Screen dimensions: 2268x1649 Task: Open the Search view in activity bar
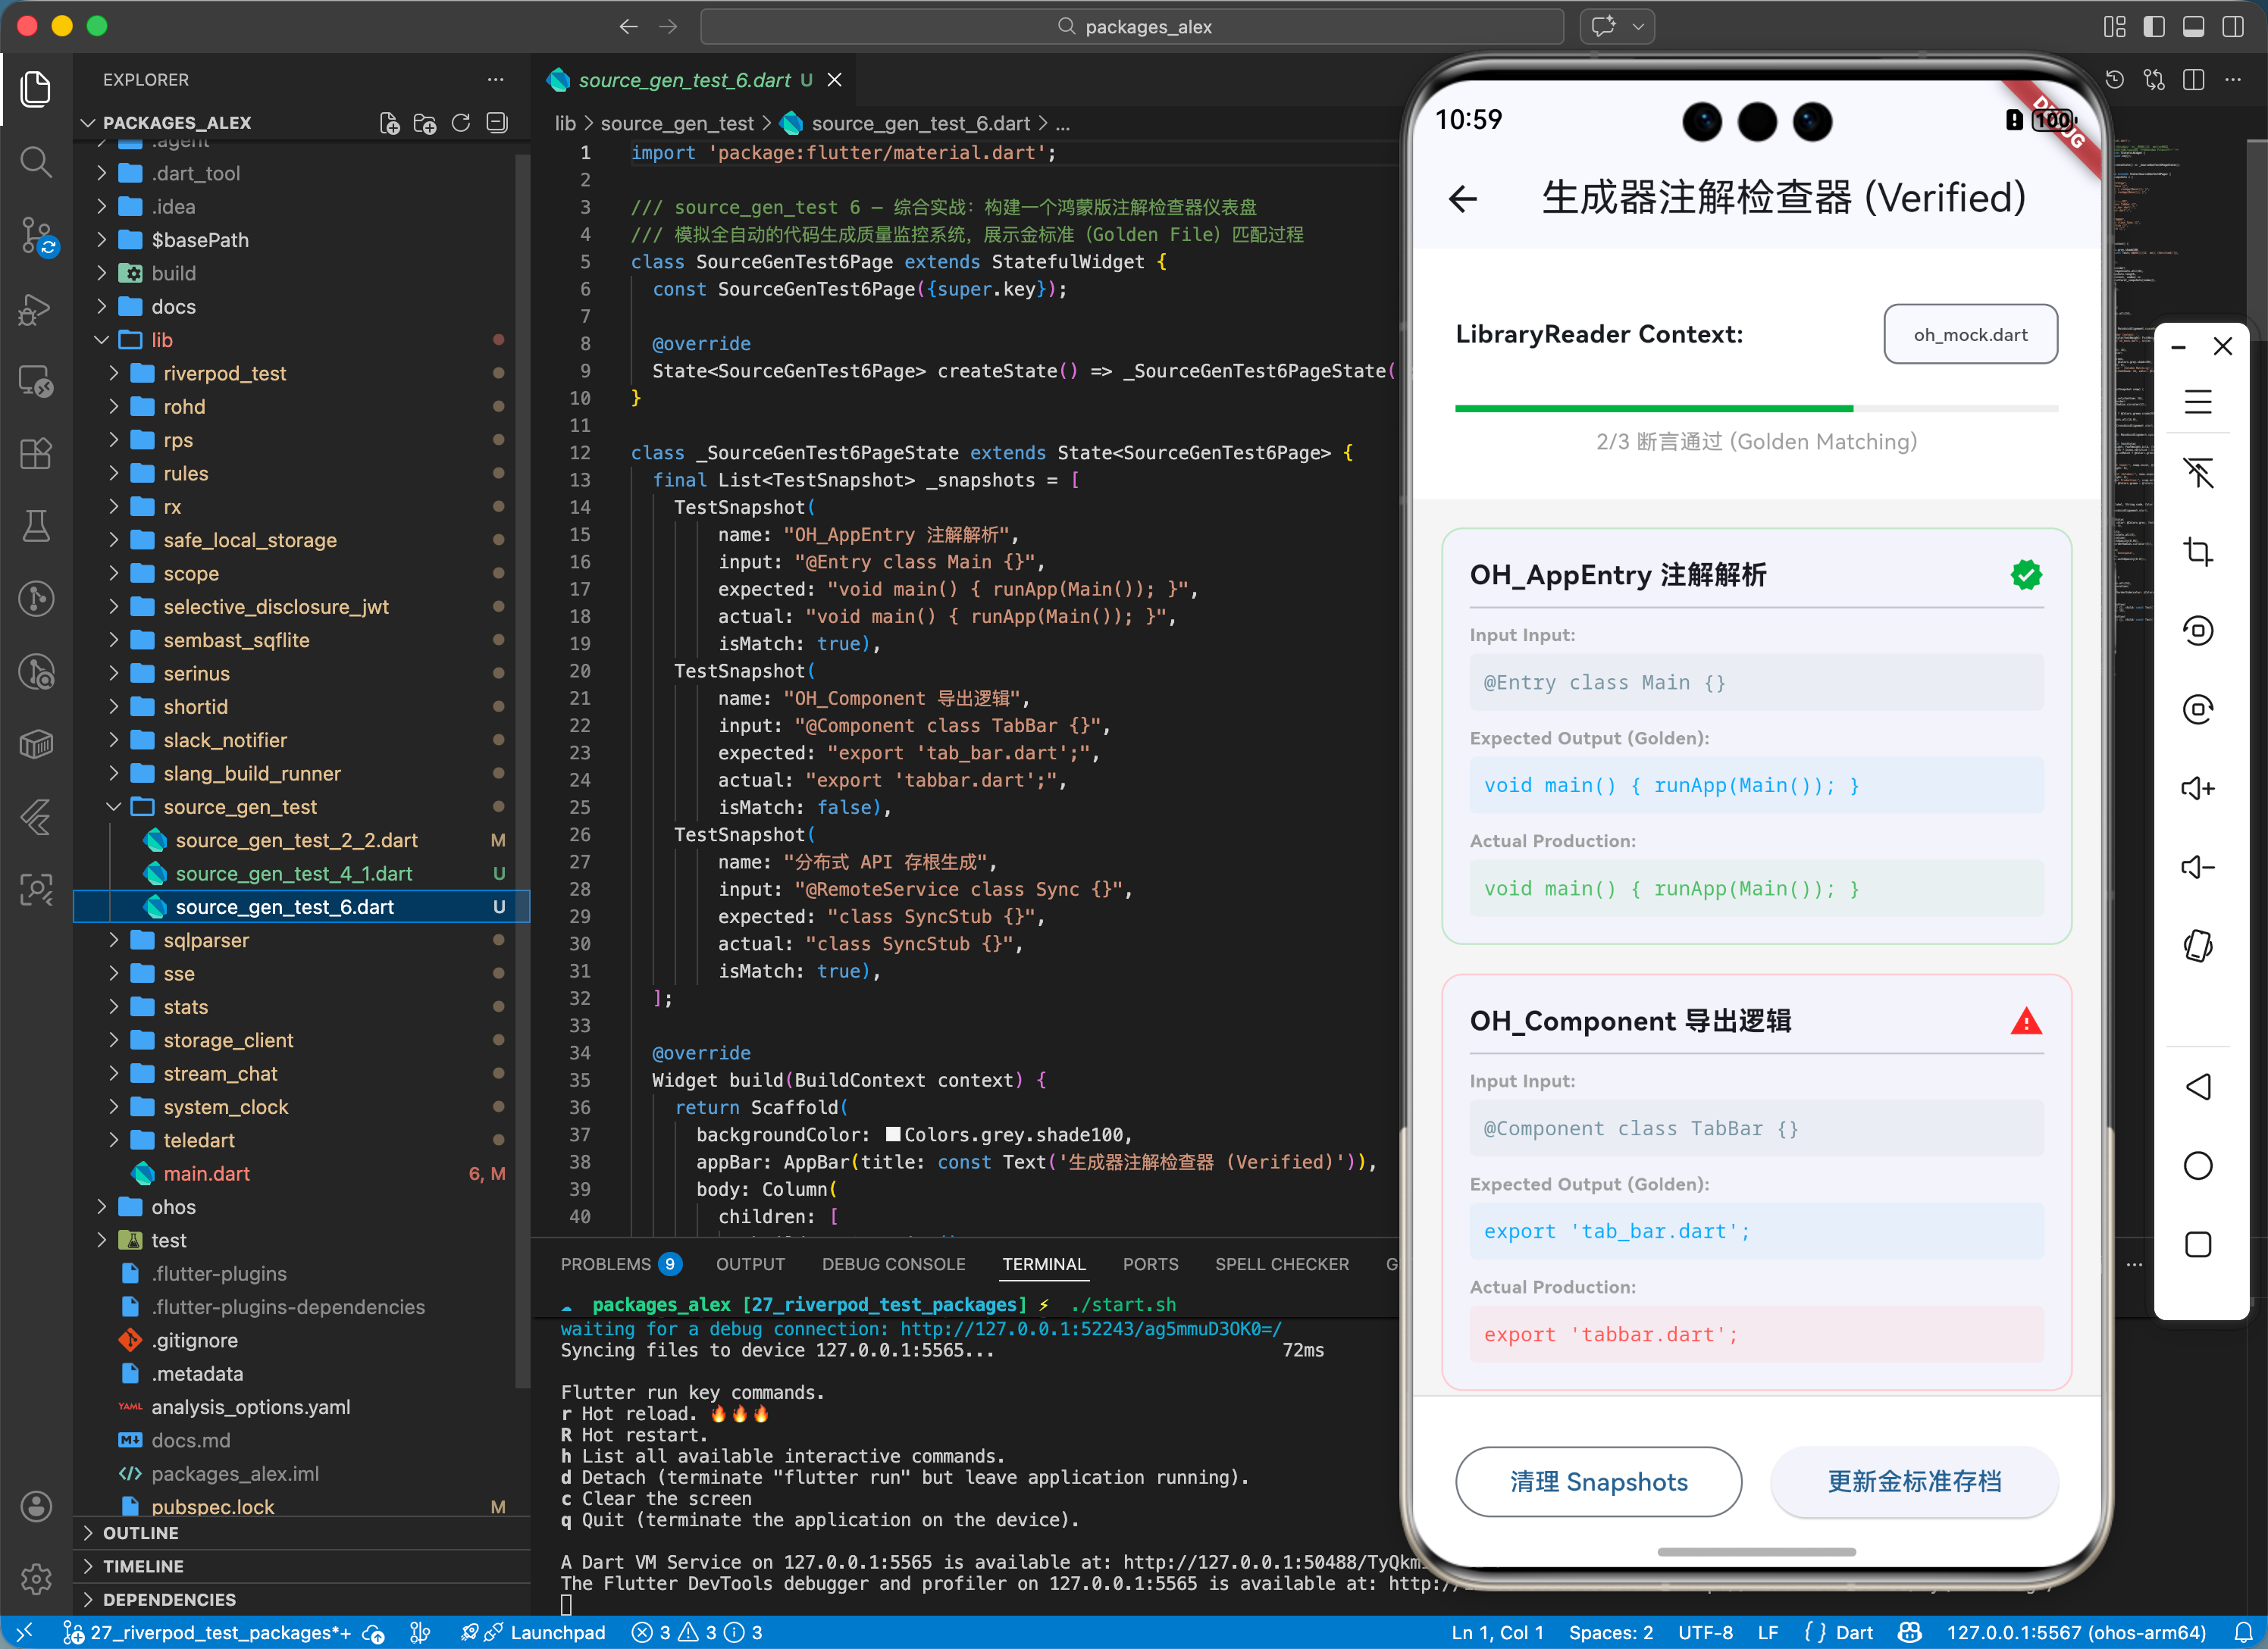36,161
